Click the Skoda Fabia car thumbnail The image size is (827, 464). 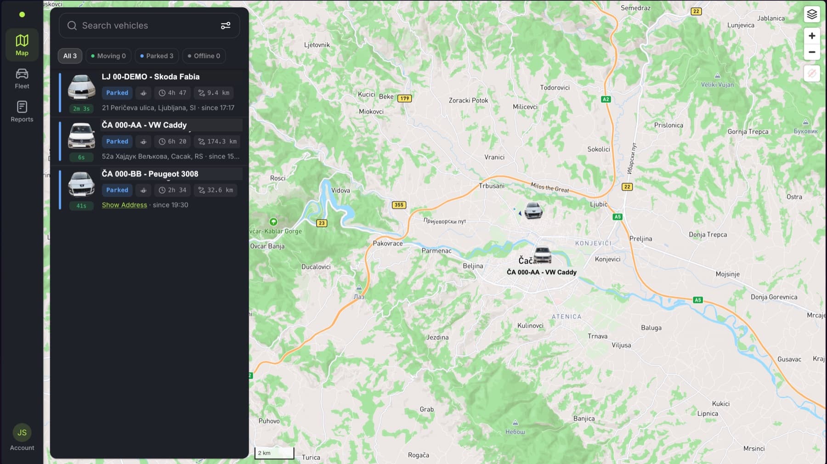pyautogui.click(x=81, y=87)
